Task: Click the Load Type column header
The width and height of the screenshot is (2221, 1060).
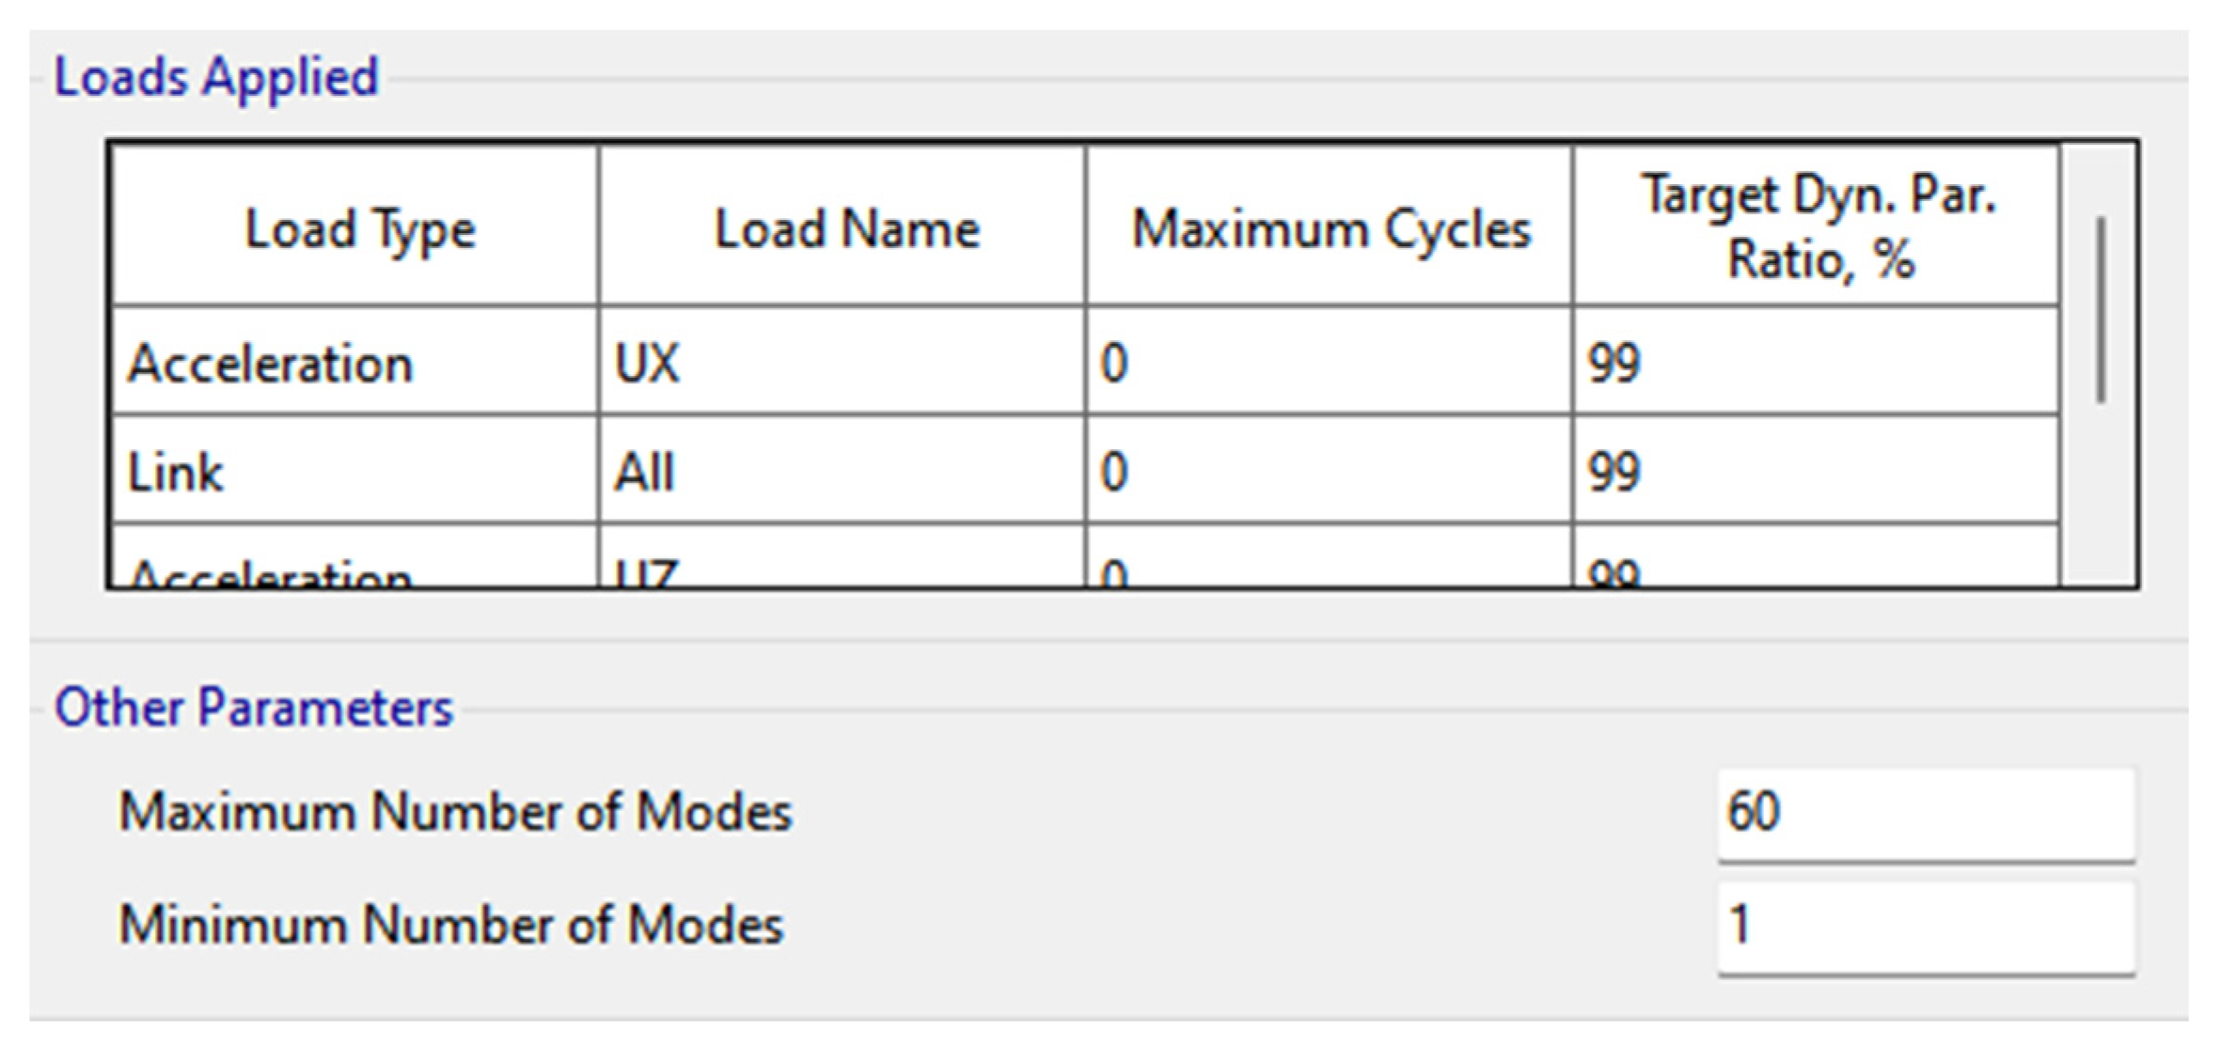Action: (x=355, y=226)
